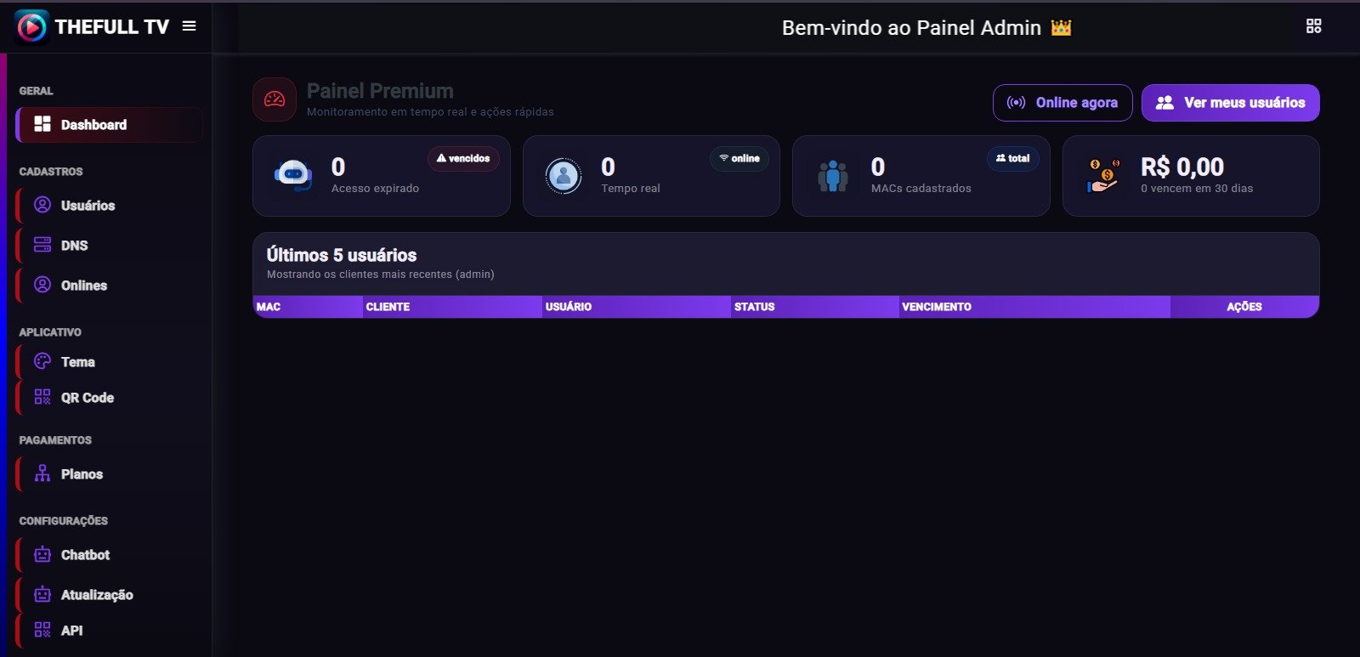Click the vencidos warning badge
The height and width of the screenshot is (657, 1360).
click(463, 159)
